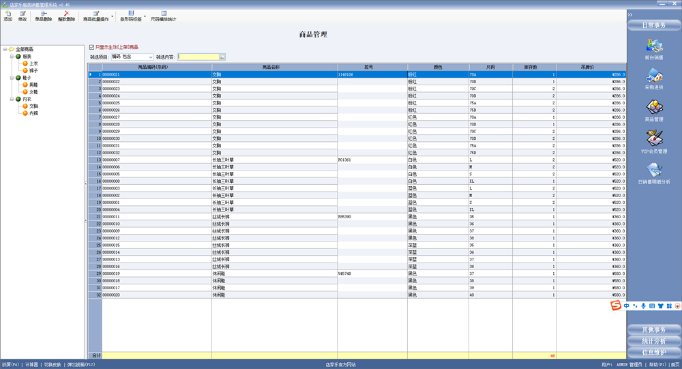This screenshot has height=369, width=682.
Task: Open VIP会员管理 member management icon
Action: [654, 142]
